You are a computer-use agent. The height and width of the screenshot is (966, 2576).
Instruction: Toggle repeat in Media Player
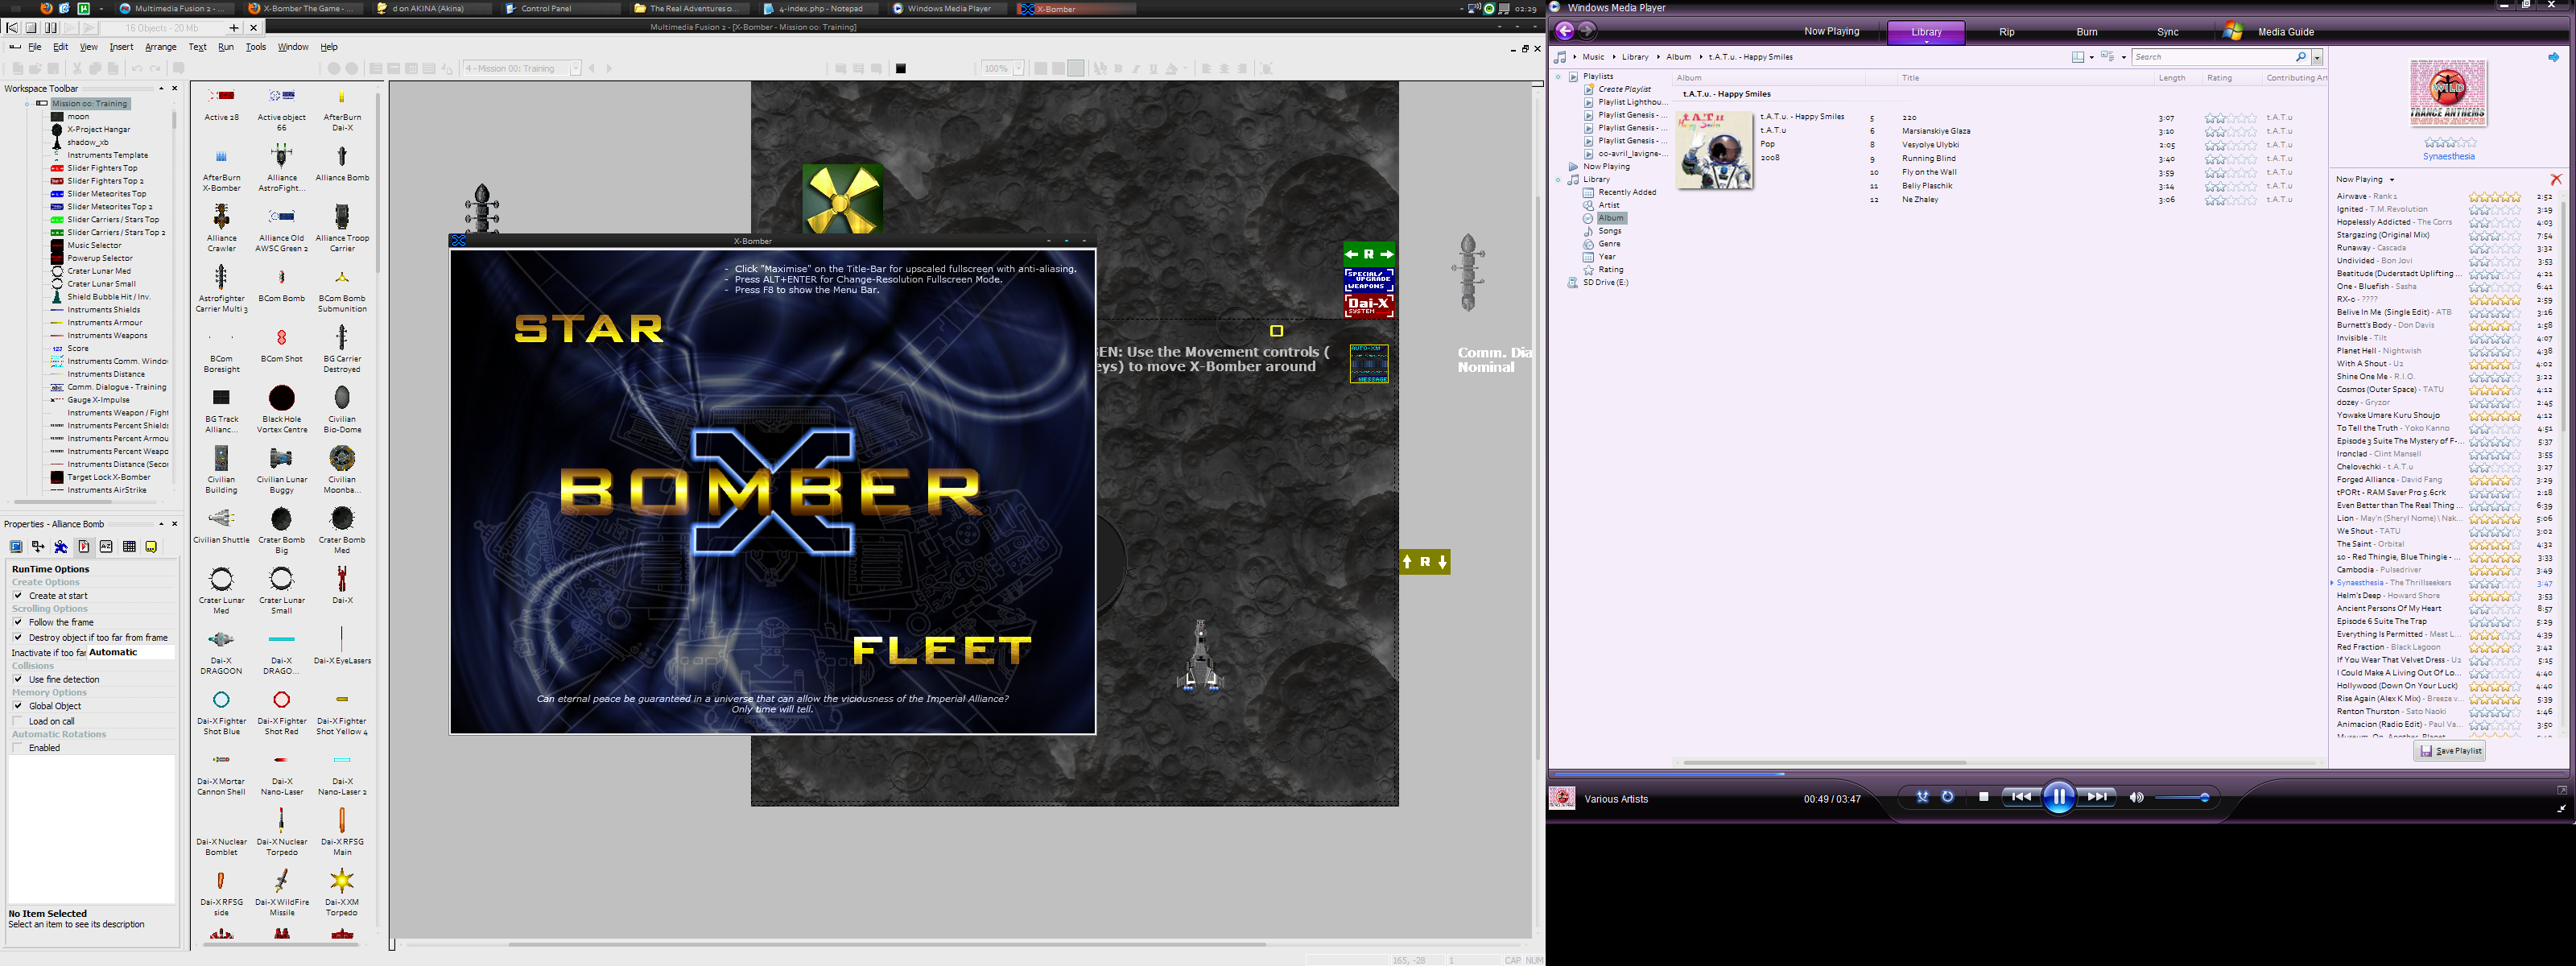point(1948,797)
